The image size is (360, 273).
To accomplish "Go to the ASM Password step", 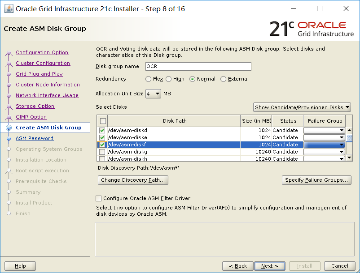I will (35, 138).
